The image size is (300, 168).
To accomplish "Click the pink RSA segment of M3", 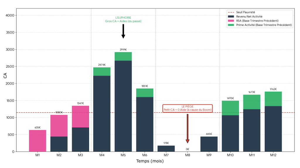I will pyautogui.click(x=80, y=117).
